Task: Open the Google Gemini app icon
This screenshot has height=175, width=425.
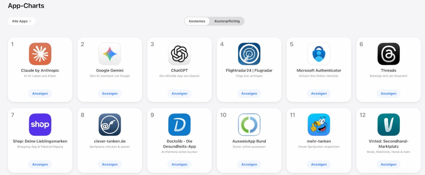Action: tap(110, 54)
